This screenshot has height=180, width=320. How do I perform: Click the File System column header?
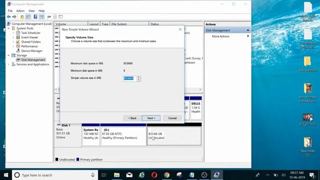(129, 24)
